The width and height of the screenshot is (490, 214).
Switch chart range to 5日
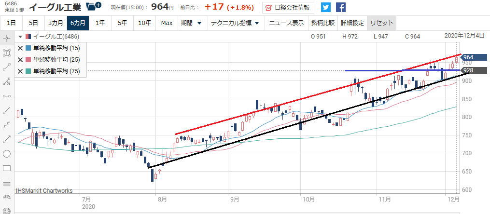click(x=33, y=23)
